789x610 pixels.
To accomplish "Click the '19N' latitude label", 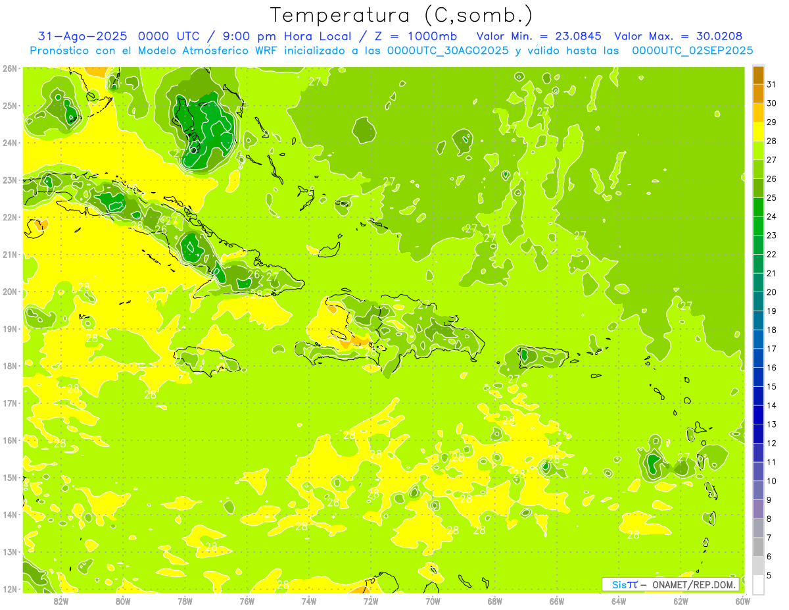I will click(x=10, y=329).
